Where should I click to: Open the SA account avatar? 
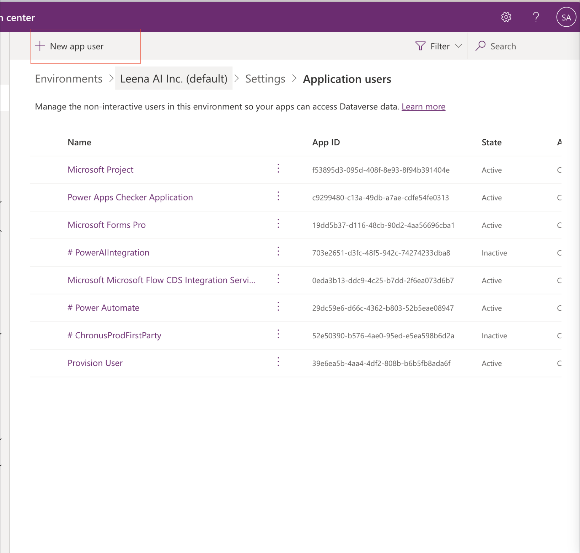(x=566, y=17)
